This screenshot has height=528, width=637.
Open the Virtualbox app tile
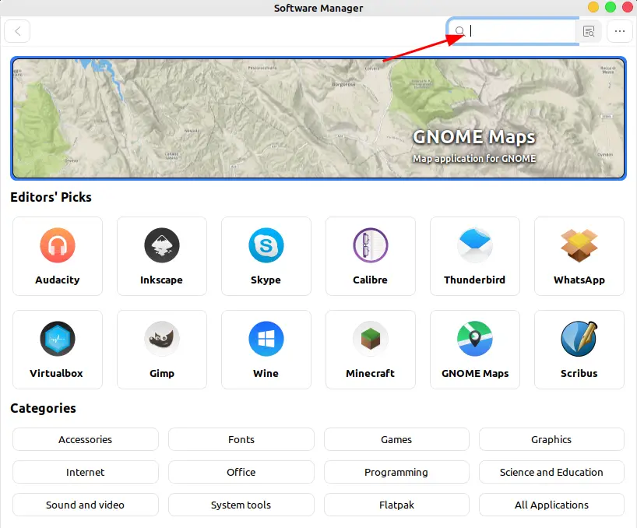[x=58, y=350]
